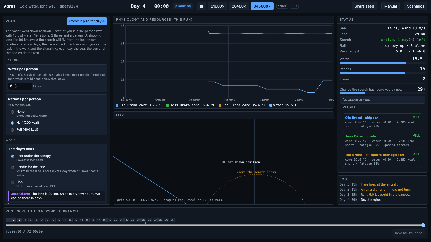Toggle the Water 15.5 L legend swatch
Screen dimensions: 431x242
pyautogui.click(x=271, y=105)
